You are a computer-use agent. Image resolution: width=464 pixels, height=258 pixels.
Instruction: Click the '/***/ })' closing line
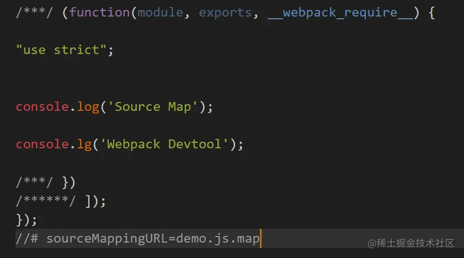[x=46, y=182]
